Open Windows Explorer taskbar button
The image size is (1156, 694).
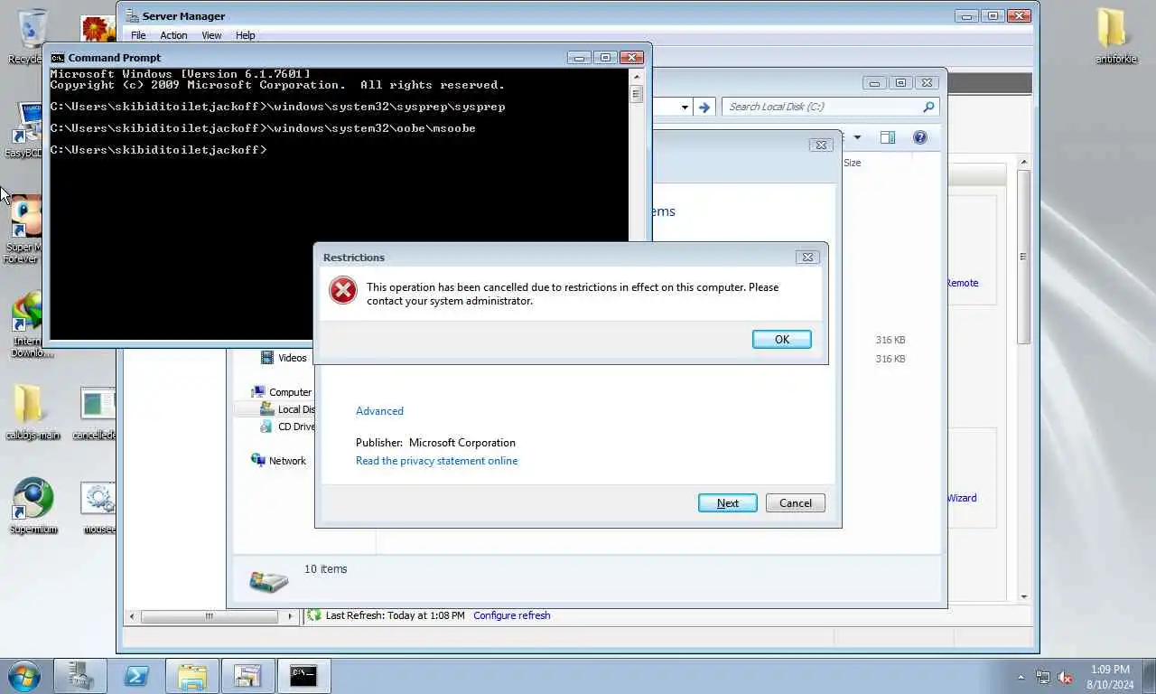click(191, 675)
